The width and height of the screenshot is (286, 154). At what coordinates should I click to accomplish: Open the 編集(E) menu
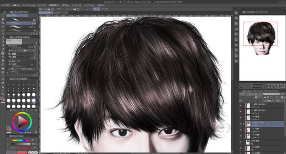(x=16, y=5)
